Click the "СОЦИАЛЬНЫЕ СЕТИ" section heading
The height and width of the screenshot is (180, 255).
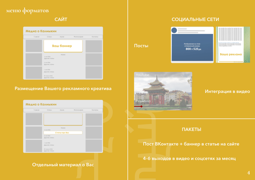[195, 19]
